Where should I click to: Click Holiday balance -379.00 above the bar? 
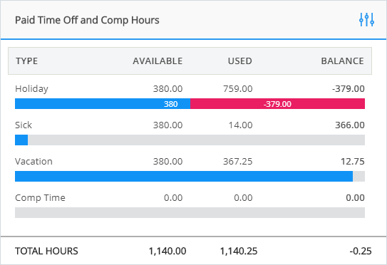349,89
